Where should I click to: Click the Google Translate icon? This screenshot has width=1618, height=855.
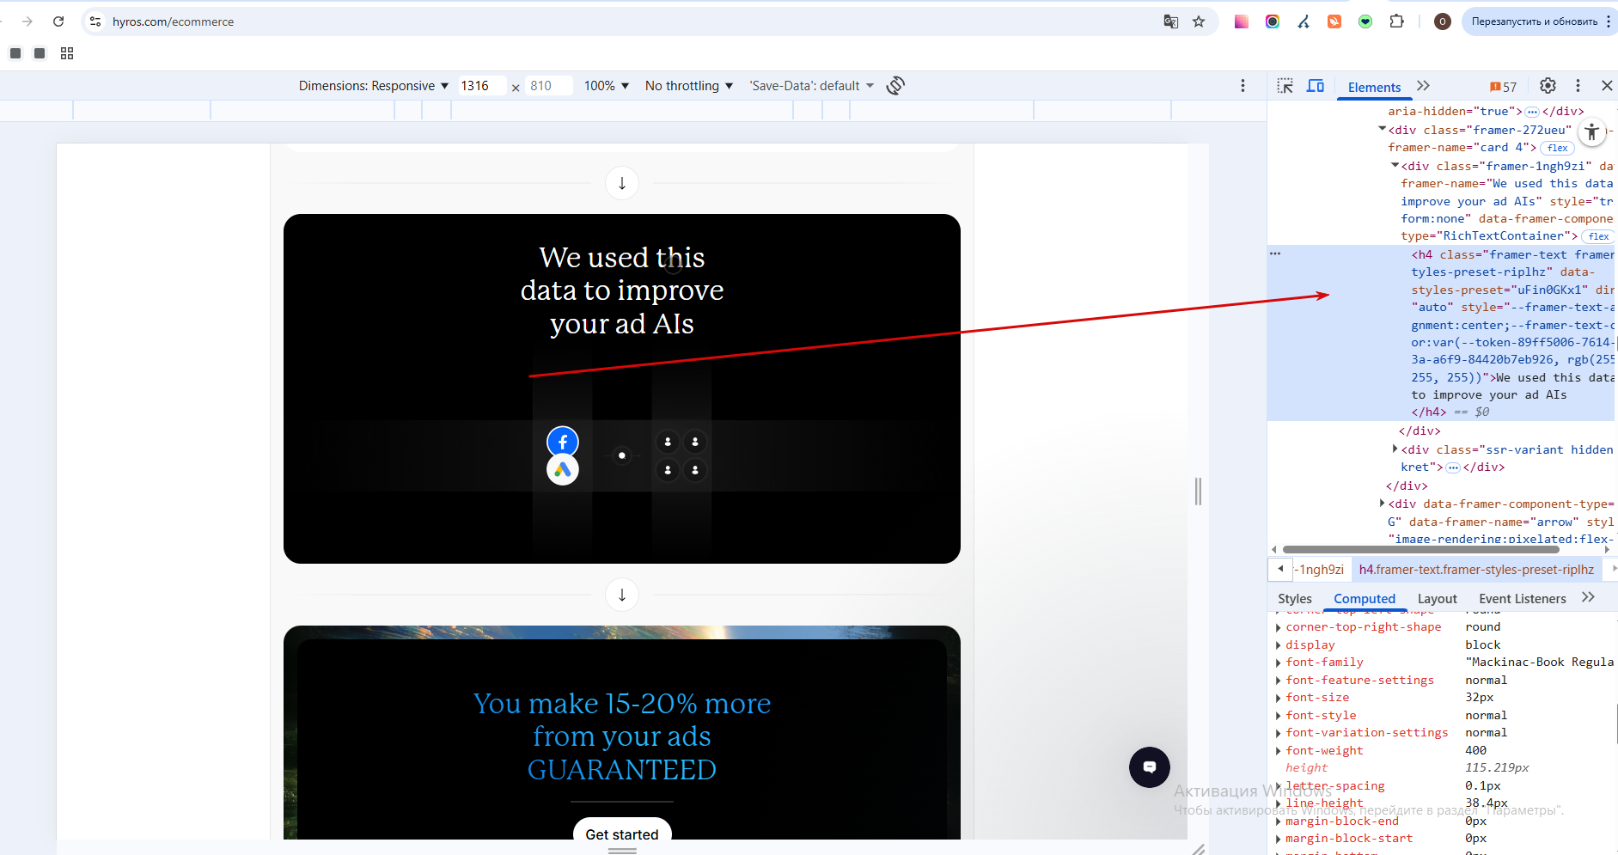1171,21
